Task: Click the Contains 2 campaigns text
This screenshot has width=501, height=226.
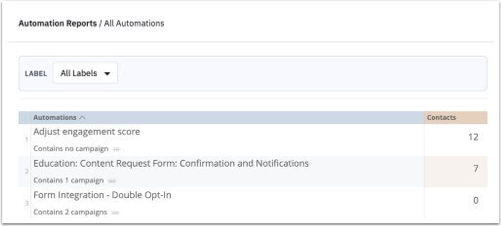Action: coord(70,212)
